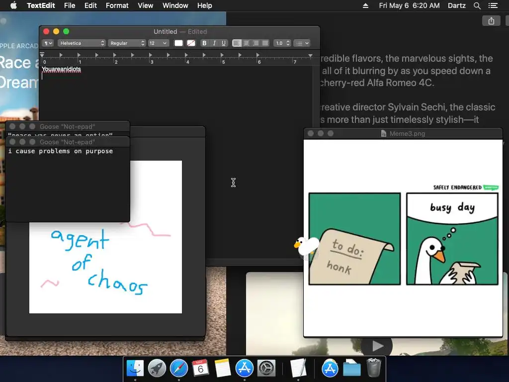Click the Youareanidiots text in the document
Screen dimensions: 509x382
[61, 69]
